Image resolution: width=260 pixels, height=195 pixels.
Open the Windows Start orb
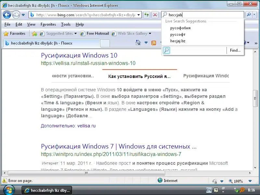tap(9, 190)
